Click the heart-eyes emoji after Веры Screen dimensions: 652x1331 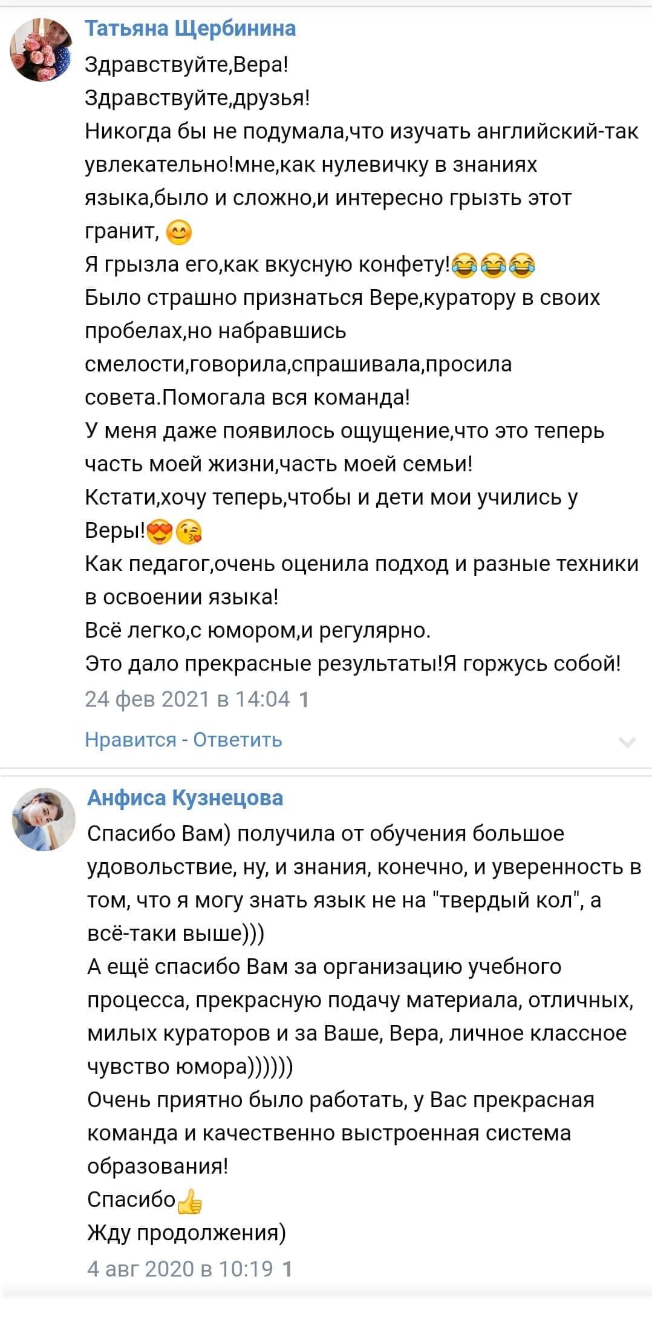tap(160, 532)
